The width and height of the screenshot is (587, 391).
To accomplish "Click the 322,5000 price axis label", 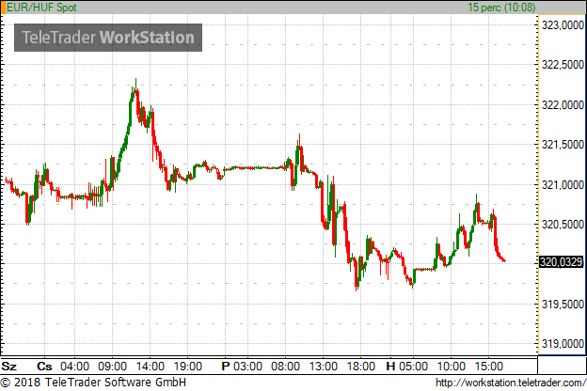I will (x=563, y=64).
